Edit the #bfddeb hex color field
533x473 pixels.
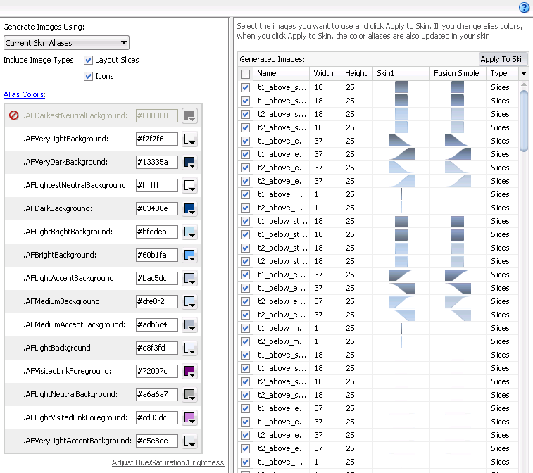[x=157, y=232]
